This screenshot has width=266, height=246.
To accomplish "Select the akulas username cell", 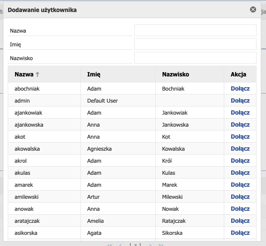I will click(44, 173).
